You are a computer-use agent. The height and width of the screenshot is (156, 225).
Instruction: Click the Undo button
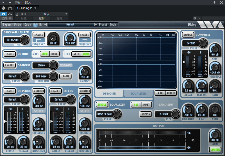[x=17, y=25]
